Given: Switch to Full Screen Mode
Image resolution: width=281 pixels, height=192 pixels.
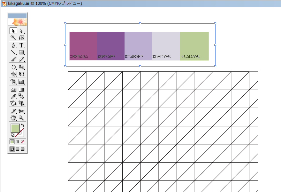Looking at the screenshot, I should [23, 149].
